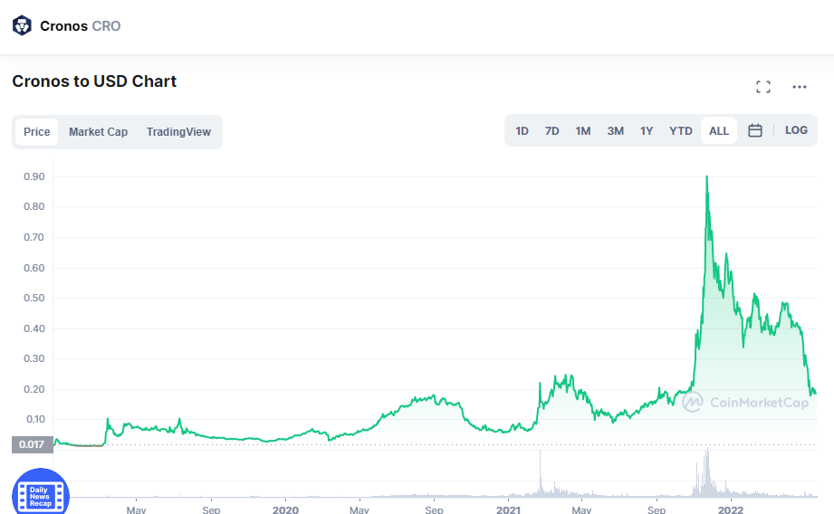
Task: Select the 1D time range
Action: pyautogui.click(x=522, y=130)
